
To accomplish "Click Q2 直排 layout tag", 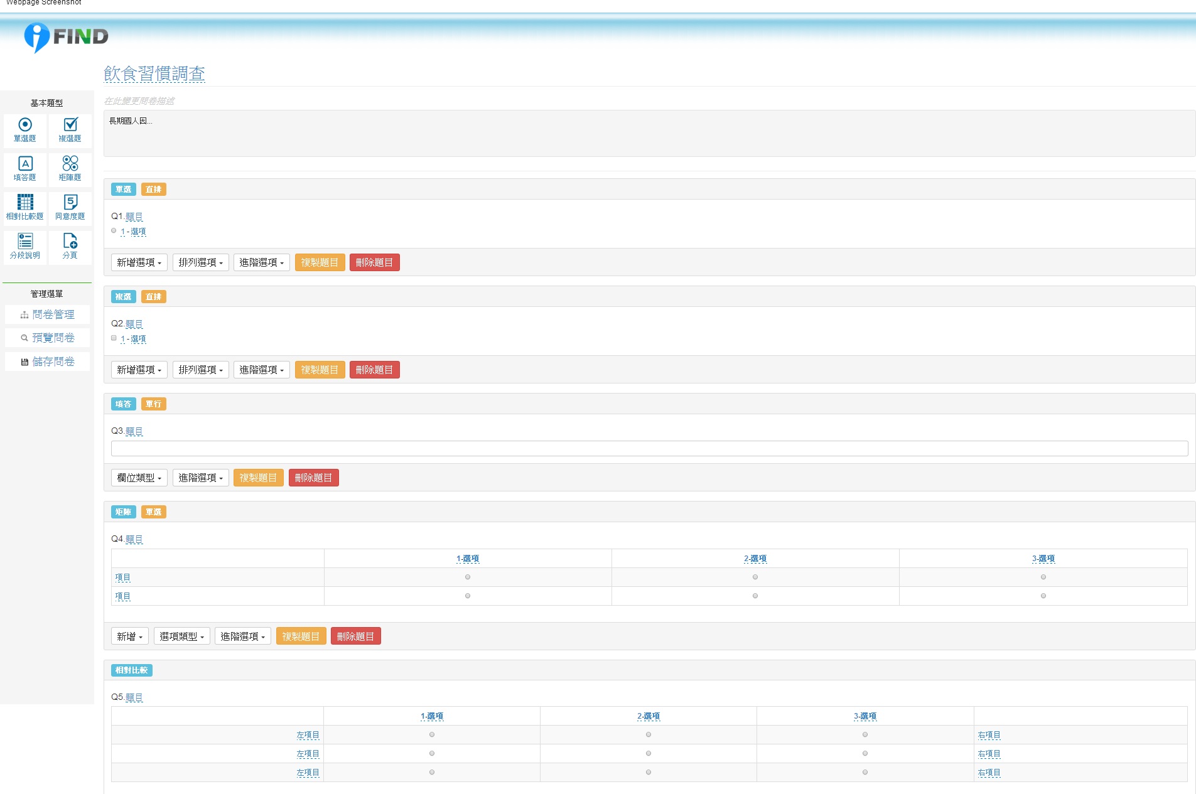I will (154, 297).
